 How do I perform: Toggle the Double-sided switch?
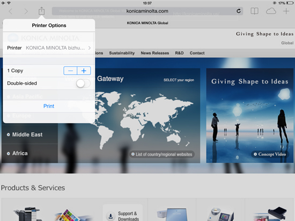[83, 83]
